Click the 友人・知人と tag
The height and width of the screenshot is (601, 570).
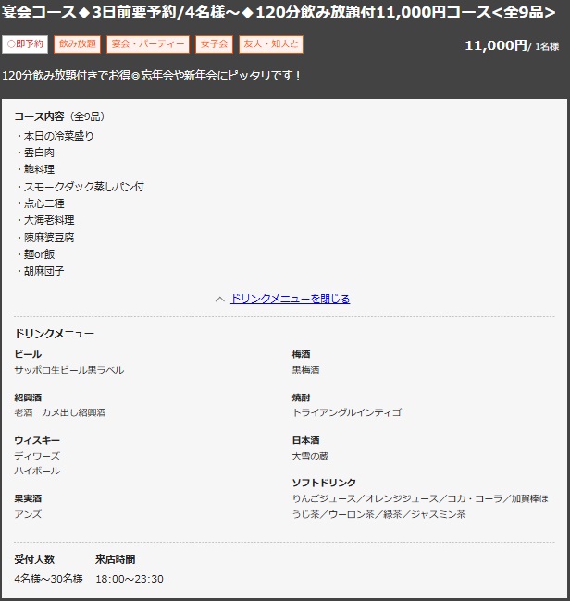271,44
